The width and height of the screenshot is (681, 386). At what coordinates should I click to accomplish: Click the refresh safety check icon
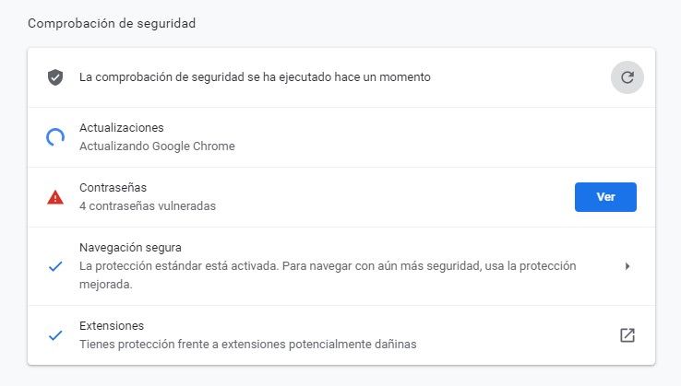tap(627, 77)
